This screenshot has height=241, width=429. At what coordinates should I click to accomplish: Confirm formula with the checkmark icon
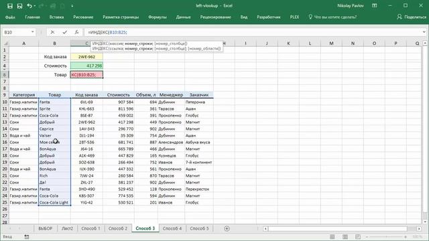tap(64, 32)
